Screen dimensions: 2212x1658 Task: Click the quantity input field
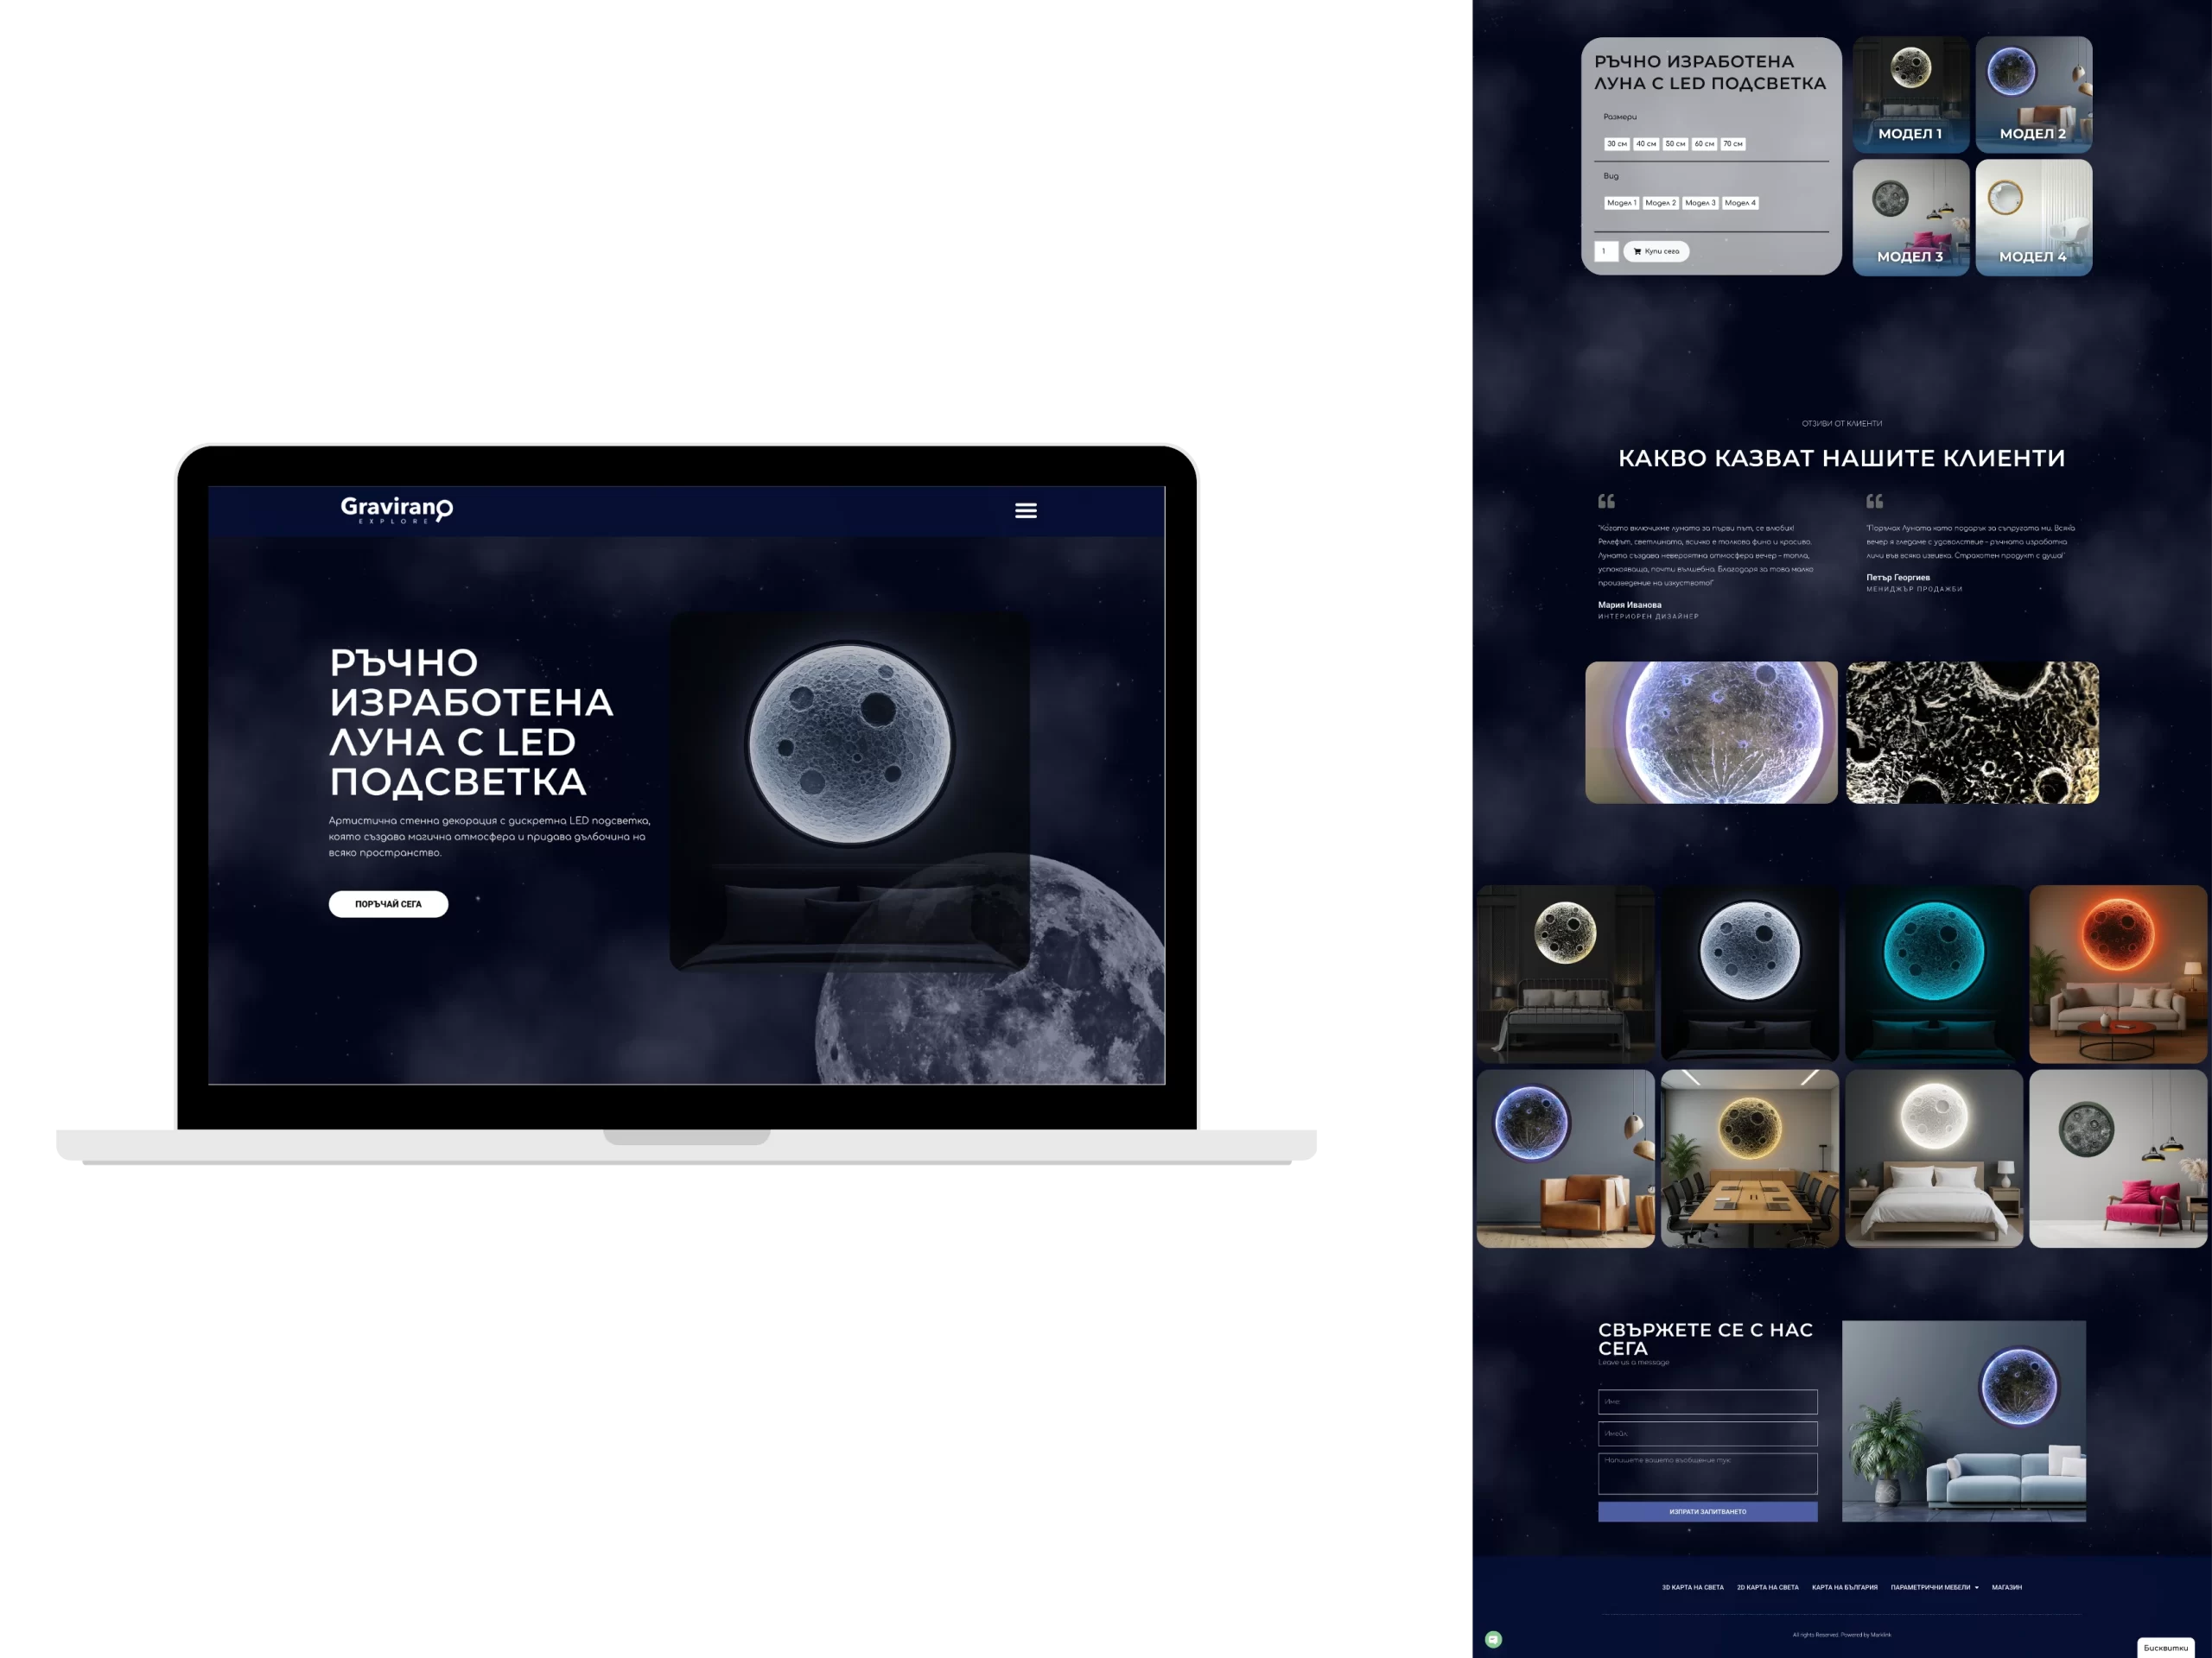(x=1606, y=252)
